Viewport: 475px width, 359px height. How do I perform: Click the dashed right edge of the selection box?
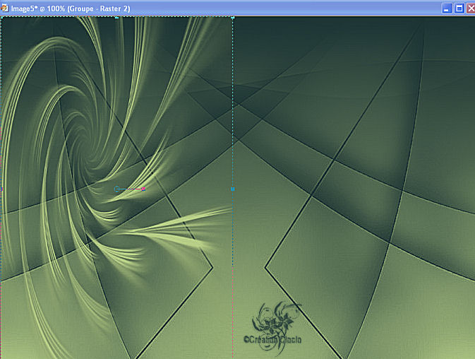[x=232, y=106]
